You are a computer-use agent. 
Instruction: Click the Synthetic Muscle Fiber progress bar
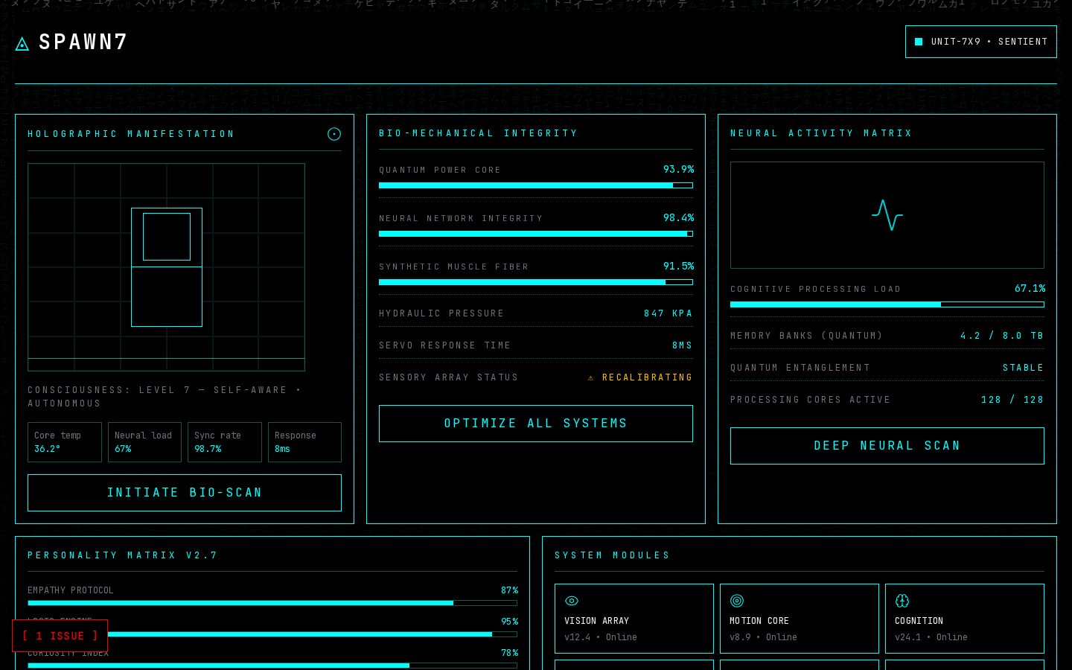[x=536, y=282]
